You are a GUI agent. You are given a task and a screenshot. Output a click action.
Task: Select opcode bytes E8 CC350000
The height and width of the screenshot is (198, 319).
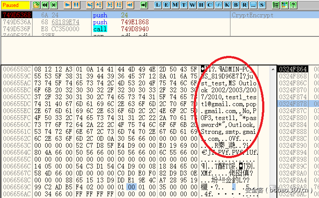pos(60,29)
